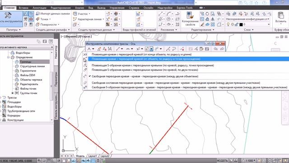Viewport: 289px width, 163px height.
Task: Expand the Слои panel title
Action: click(x=249, y=30)
